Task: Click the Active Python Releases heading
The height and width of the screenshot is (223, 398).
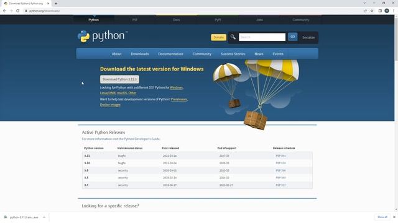Action: click(x=103, y=132)
